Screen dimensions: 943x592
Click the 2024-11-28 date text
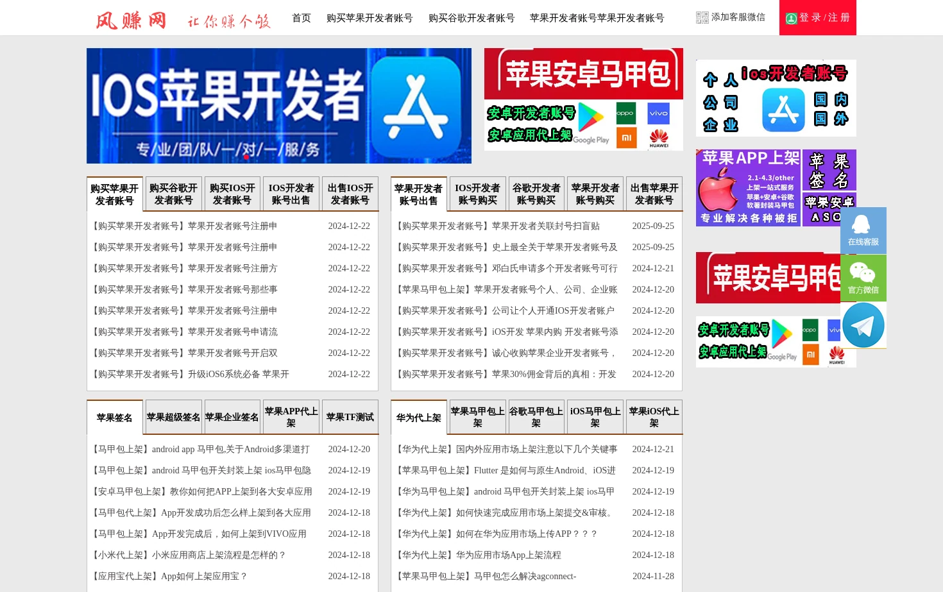(653, 576)
